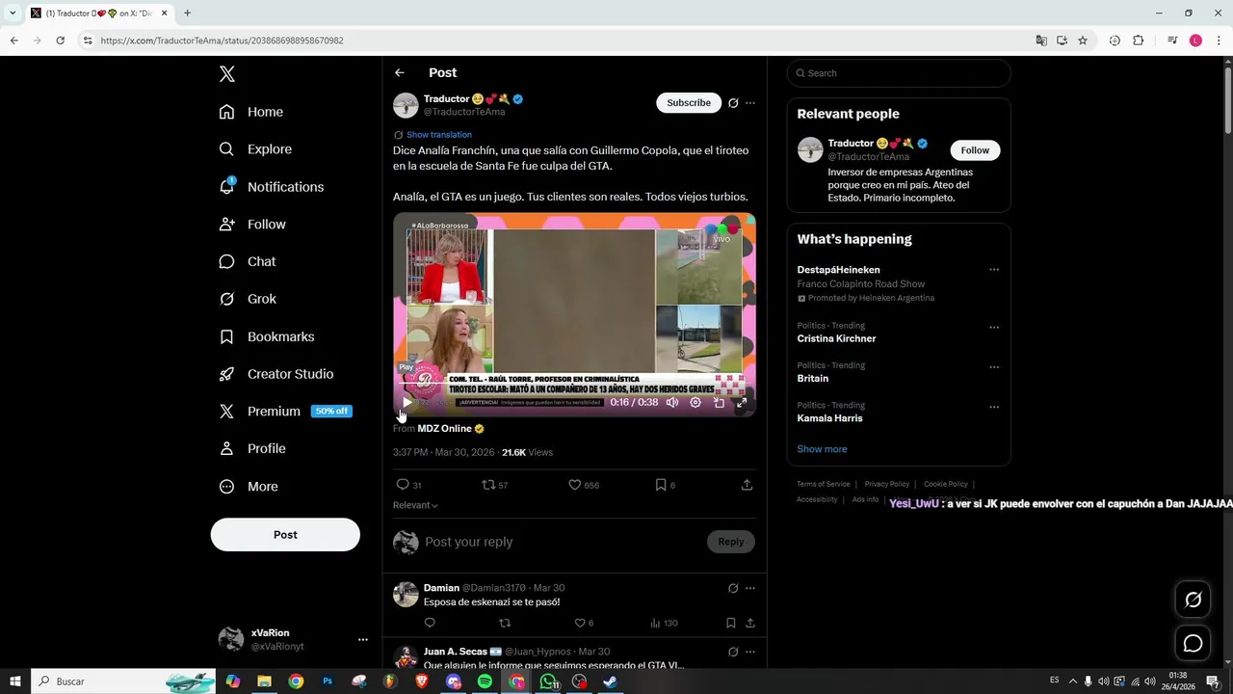Image resolution: width=1233 pixels, height=694 pixels.
Task: Follow Traductor in Relevant people
Action: 975,150
